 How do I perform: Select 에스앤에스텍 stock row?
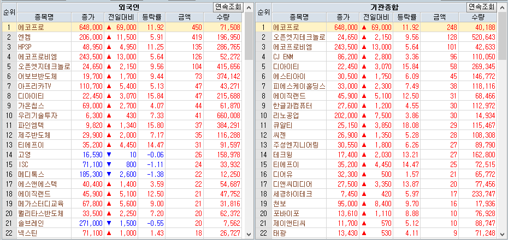(x=122, y=184)
